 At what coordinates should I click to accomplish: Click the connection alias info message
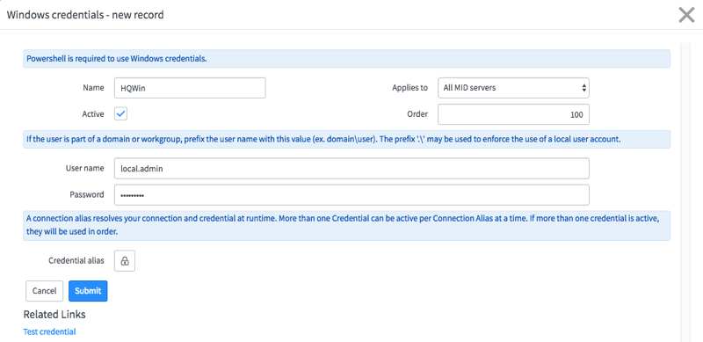click(x=346, y=226)
